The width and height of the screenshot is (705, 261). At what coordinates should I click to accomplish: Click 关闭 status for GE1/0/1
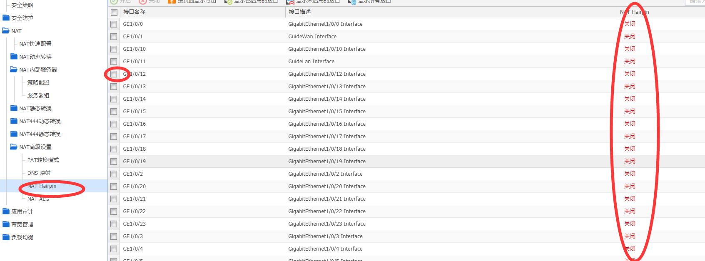coord(630,36)
